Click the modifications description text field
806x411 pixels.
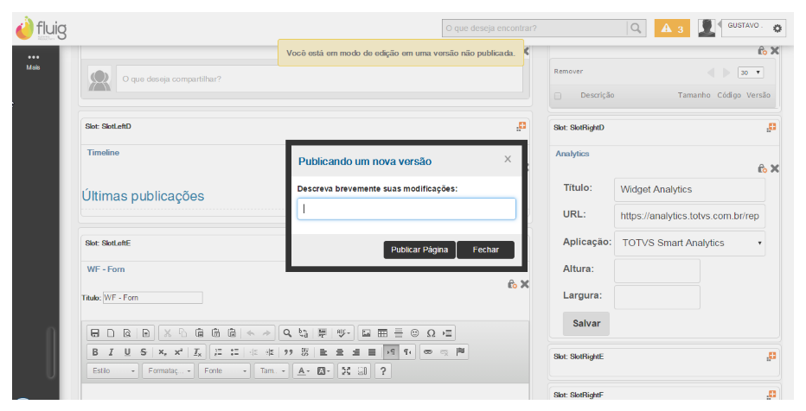(406, 209)
